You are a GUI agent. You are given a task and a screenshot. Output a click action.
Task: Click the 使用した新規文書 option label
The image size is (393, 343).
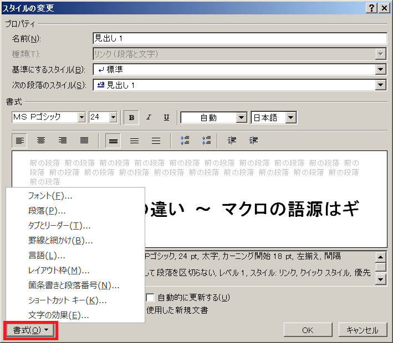pos(177,310)
